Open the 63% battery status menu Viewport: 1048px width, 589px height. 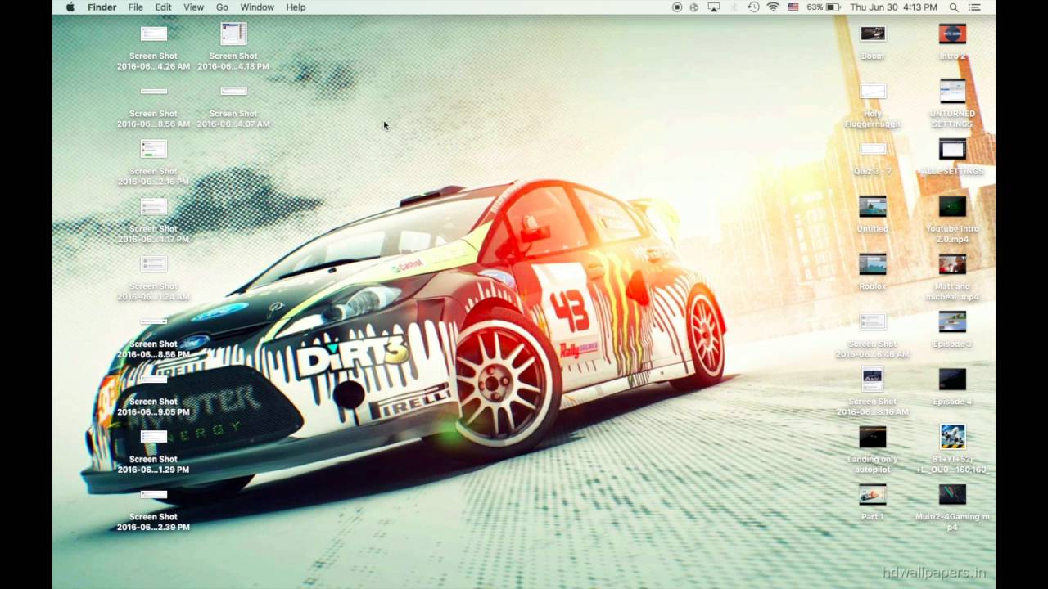click(824, 7)
